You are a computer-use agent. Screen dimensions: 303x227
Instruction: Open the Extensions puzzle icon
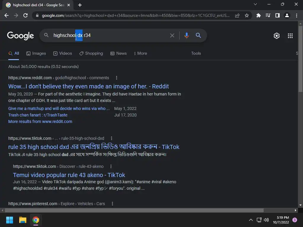click(258, 15)
